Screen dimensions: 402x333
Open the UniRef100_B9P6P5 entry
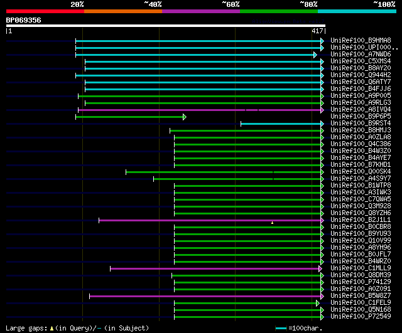click(x=361, y=117)
